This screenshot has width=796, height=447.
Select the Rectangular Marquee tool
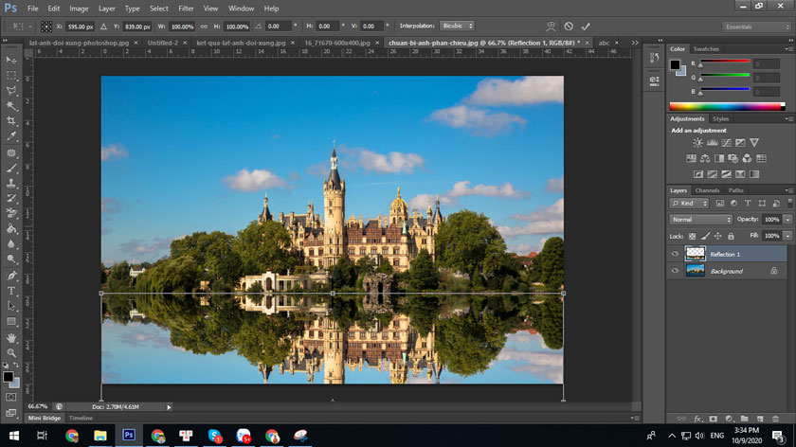pos(11,76)
